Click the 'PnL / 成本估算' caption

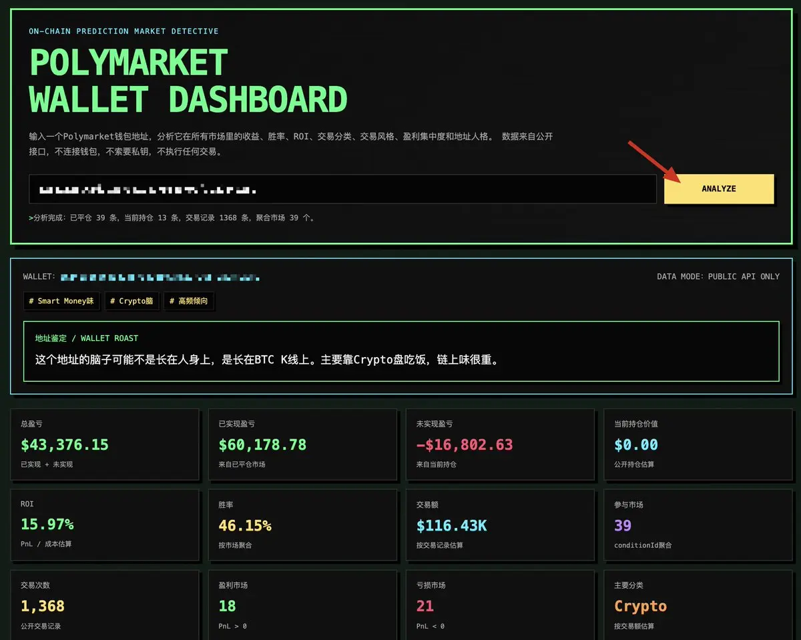[46, 544]
